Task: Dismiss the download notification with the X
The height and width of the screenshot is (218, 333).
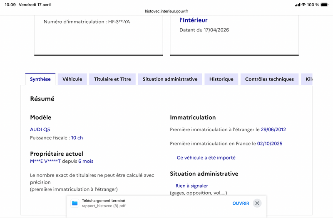Action: [x=257, y=203]
